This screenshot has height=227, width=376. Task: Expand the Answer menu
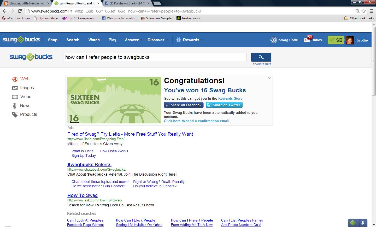[x=132, y=40]
